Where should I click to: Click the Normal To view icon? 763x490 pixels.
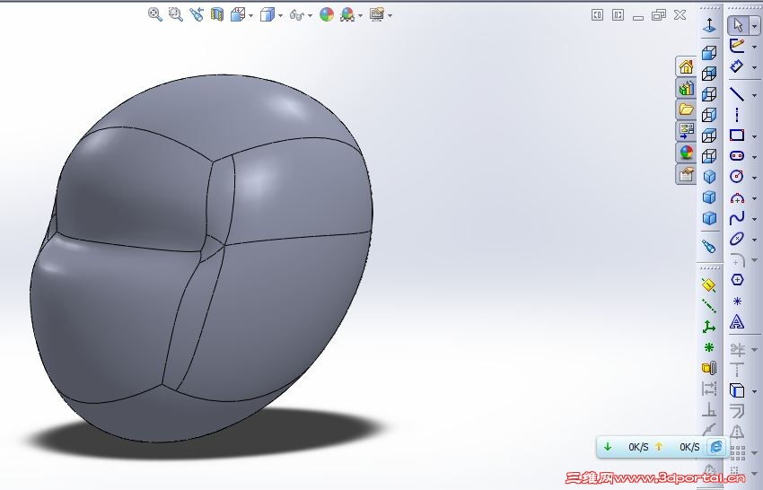tap(709, 25)
